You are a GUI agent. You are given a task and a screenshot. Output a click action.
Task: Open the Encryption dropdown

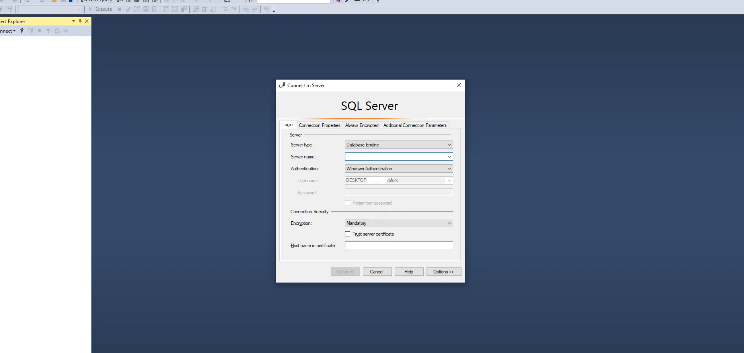click(x=399, y=223)
